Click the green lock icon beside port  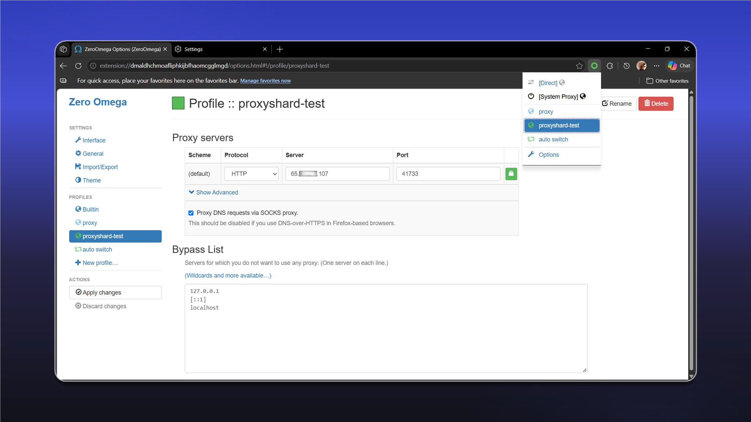tap(511, 174)
